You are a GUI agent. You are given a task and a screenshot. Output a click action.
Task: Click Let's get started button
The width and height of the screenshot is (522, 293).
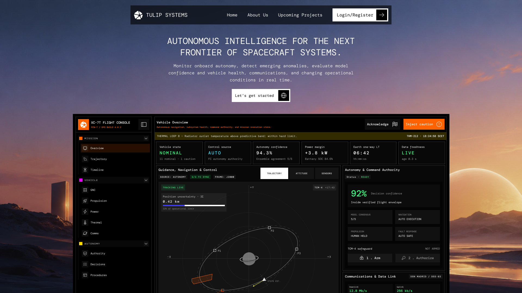(x=261, y=95)
